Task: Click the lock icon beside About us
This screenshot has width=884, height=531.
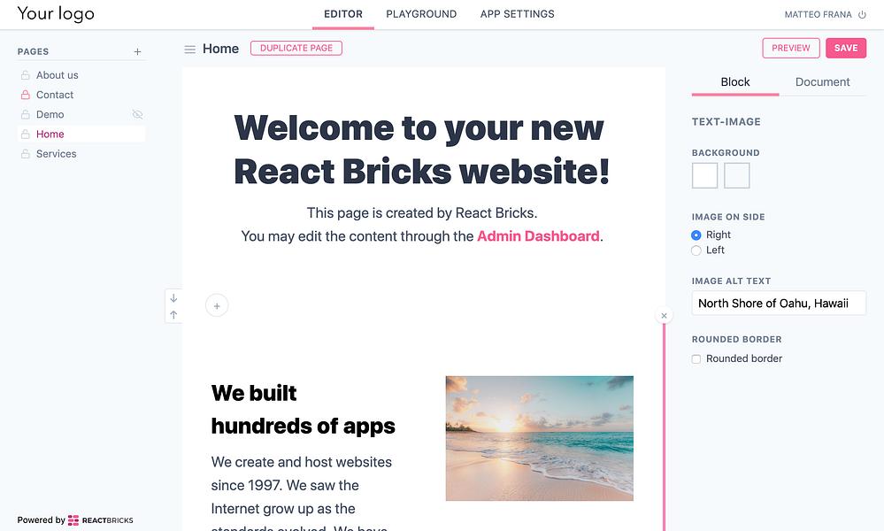Action: click(26, 75)
